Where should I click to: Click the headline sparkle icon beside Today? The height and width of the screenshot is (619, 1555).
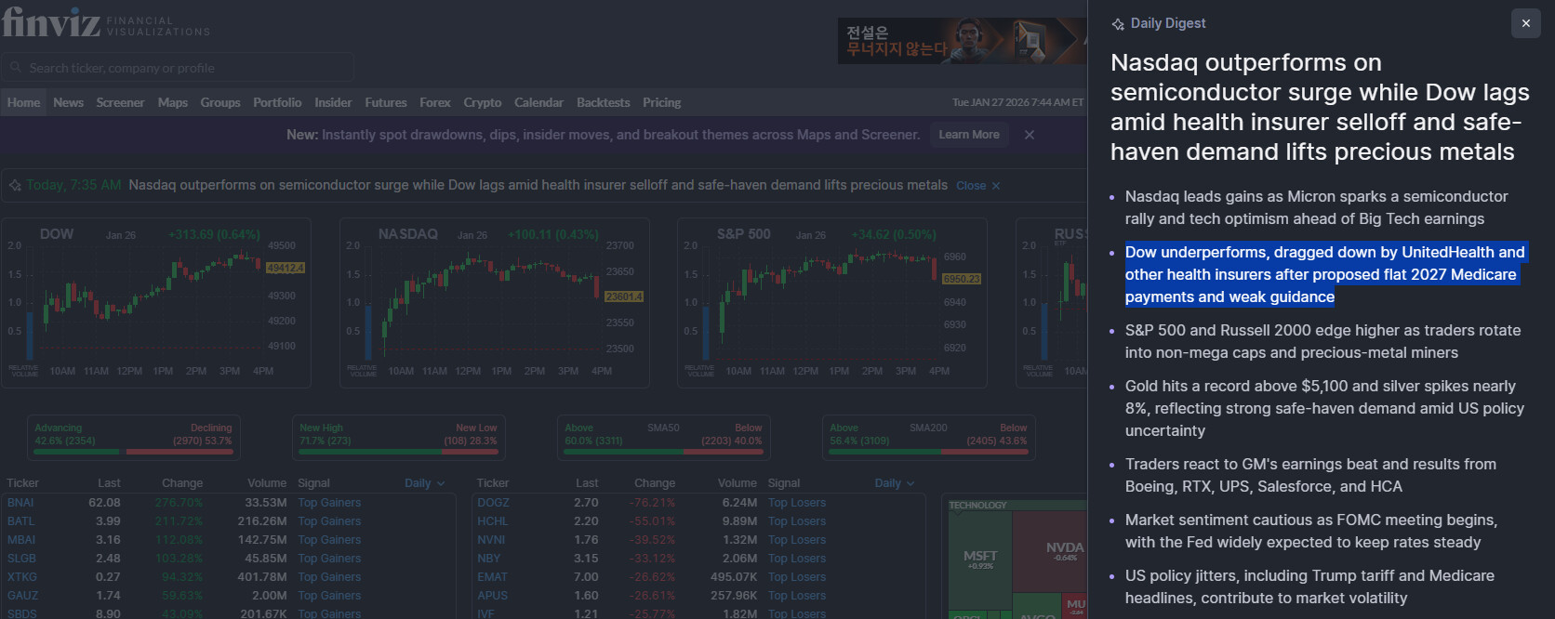point(15,186)
